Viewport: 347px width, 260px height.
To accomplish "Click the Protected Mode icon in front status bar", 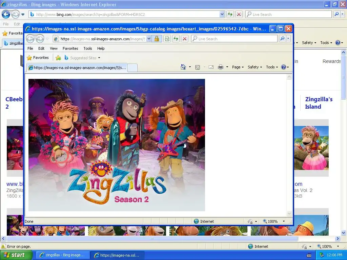I will pos(250,221).
